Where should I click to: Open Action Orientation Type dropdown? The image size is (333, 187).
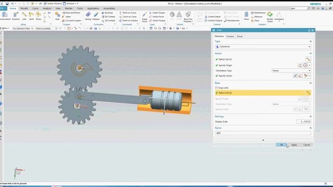291,71
